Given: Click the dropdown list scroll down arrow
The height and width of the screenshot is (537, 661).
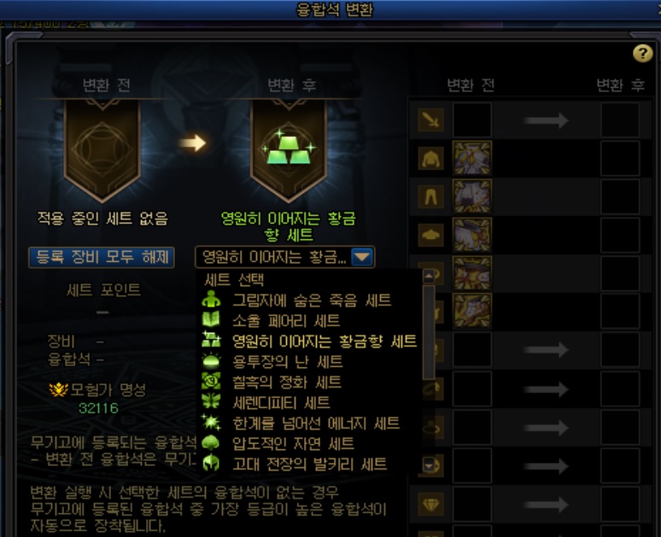Looking at the screenshot, I should pos(429,465).
